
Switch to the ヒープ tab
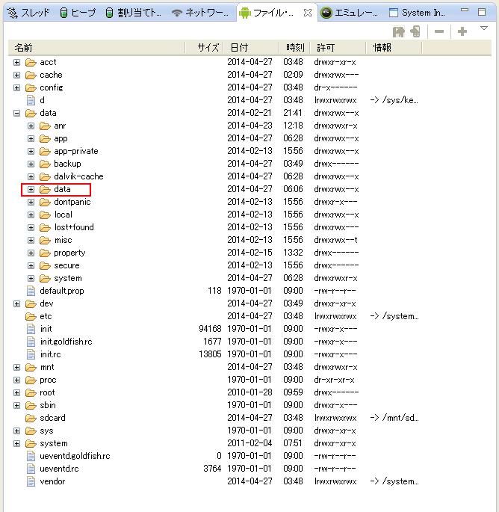coord(78,13)
